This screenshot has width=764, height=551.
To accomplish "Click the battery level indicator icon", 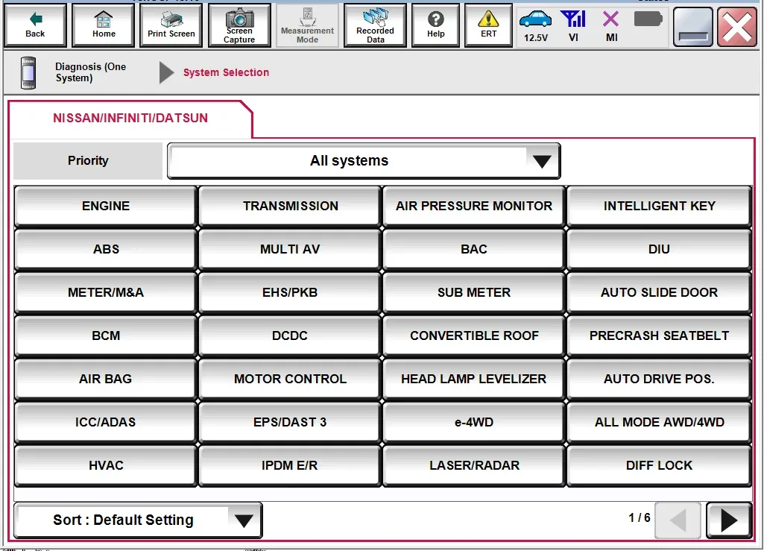I will pos(648,19).
